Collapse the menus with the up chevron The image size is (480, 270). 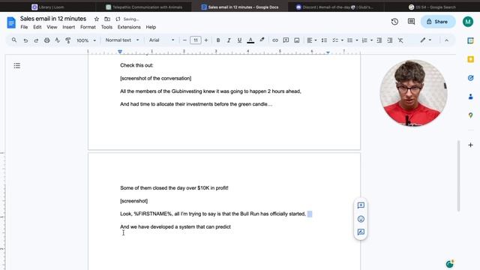point(446,40)
